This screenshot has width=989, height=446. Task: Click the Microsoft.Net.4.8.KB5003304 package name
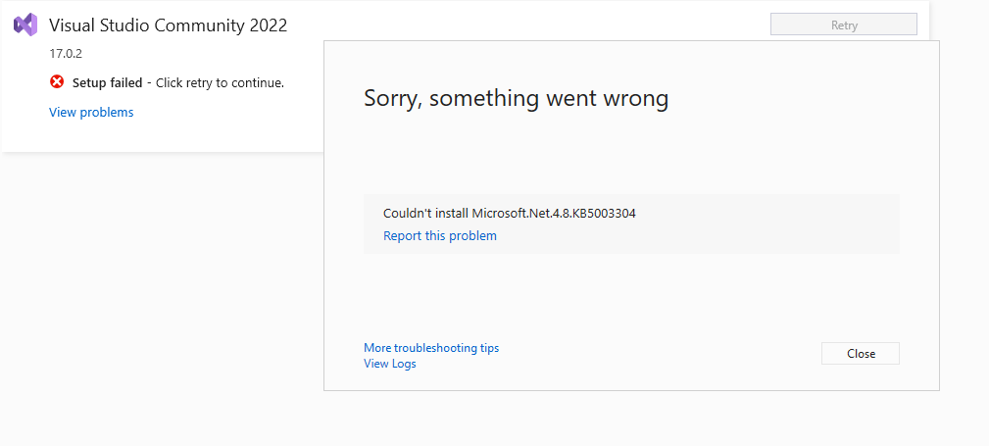pos(554,214)
